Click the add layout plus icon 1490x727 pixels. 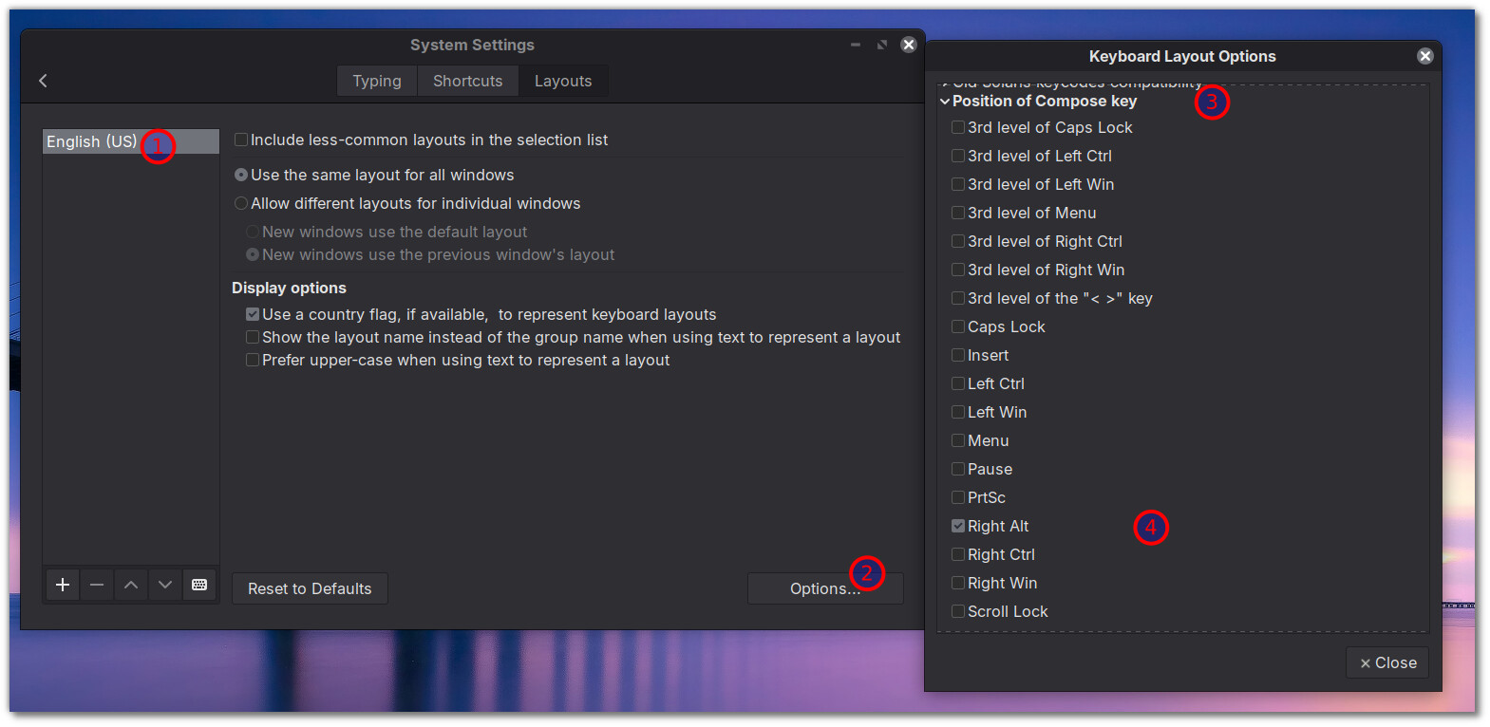point(63,585)
